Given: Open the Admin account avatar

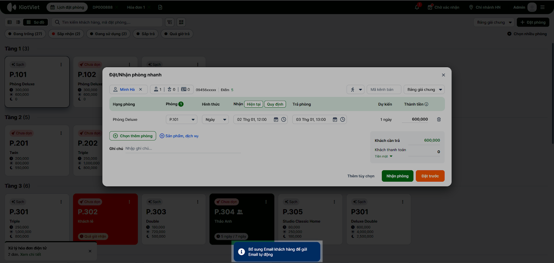Looking at the screenshot, I should [x=532, y=7].
